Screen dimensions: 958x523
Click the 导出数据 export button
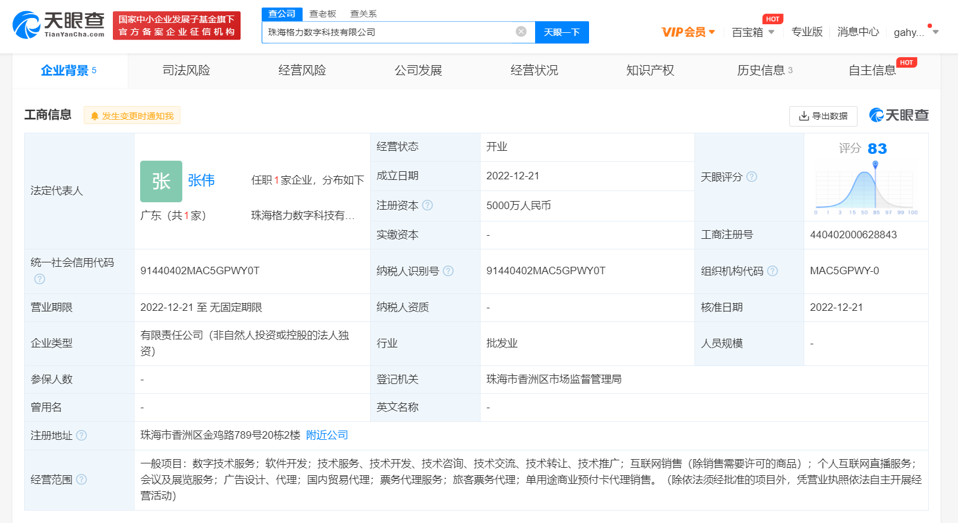(823, 116)
